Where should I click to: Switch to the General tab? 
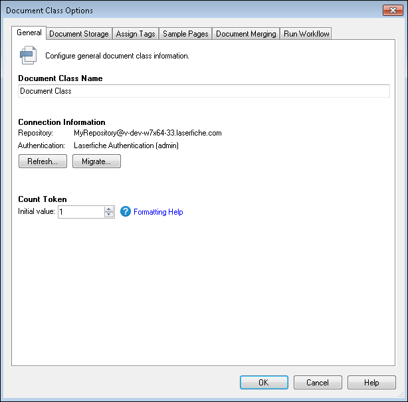tap(29, 33)
